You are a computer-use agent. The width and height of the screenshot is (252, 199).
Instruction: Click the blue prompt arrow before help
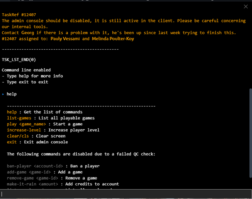pos(3,94)
